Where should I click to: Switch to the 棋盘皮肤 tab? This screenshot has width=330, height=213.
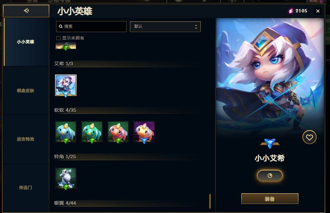click(x=26, y=91)
